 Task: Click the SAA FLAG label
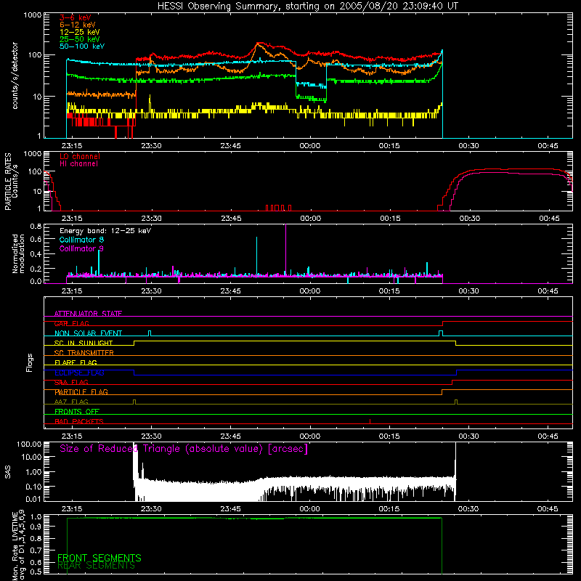(x=71, y=383)
